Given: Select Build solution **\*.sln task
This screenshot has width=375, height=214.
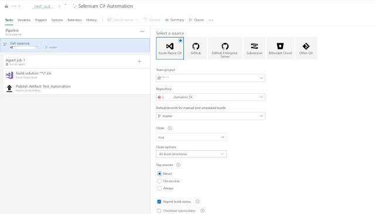Looking at the screenshot, I should coord(77,75).
